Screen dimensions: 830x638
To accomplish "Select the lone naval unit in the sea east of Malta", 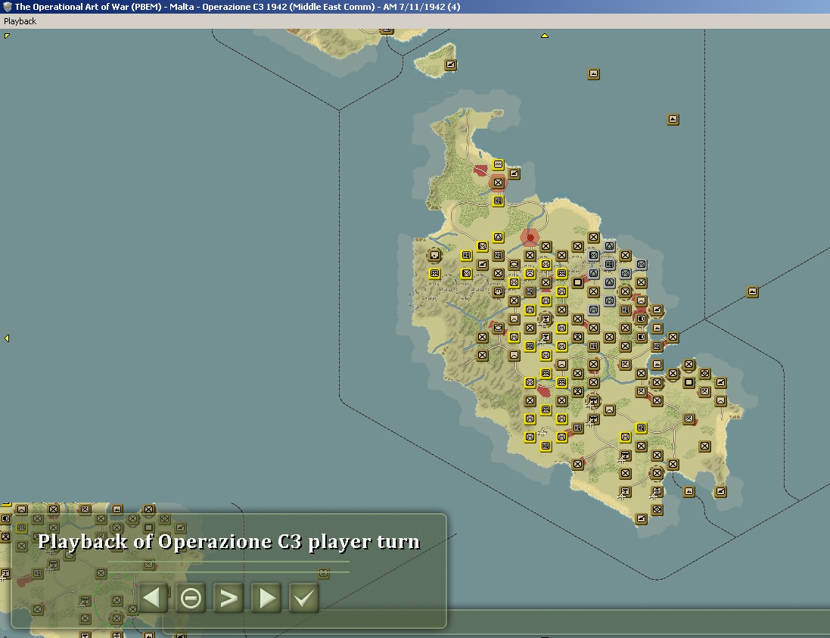I will tap(752, 291).
